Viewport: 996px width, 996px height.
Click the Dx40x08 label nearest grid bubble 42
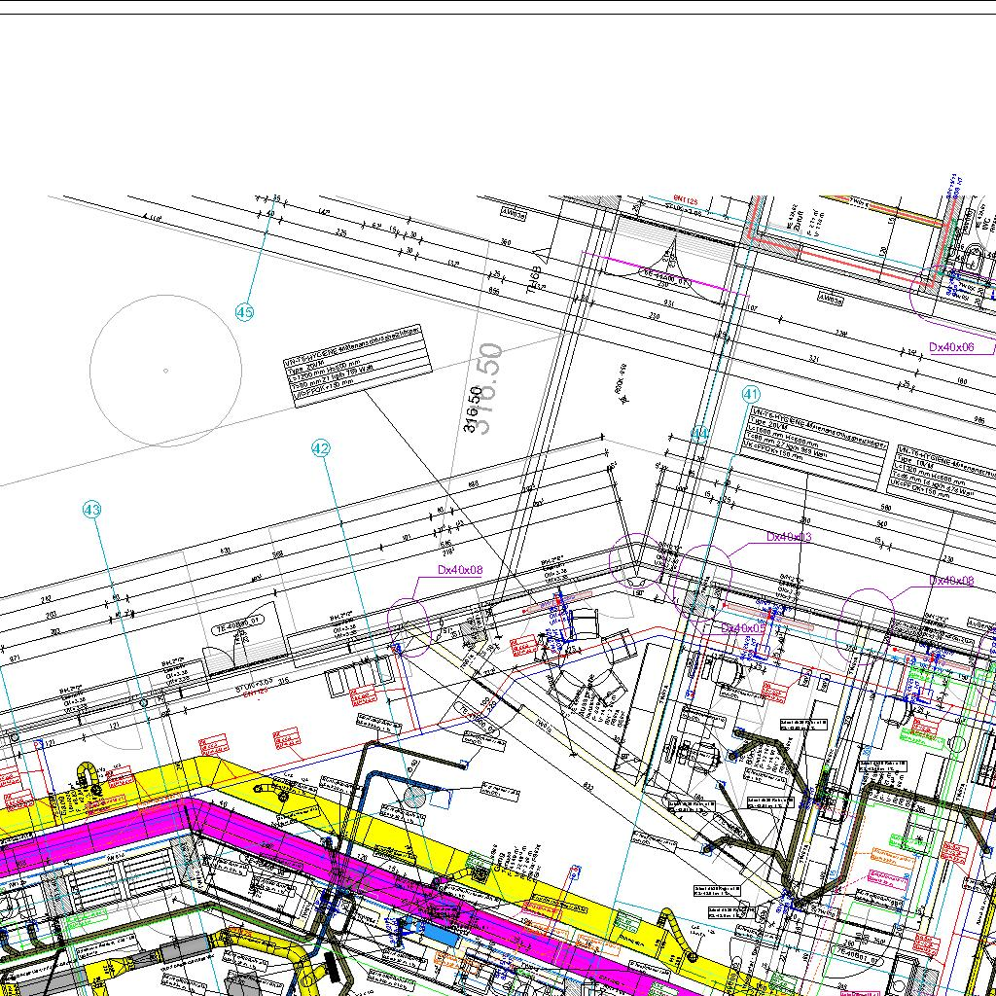460,570
